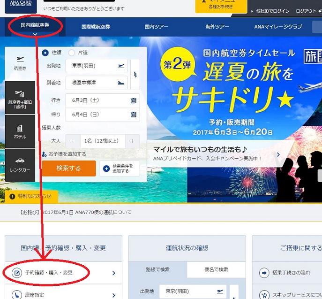Open the 行き date field 6月3日
322x299 pixels.
[x=103, y=100]
